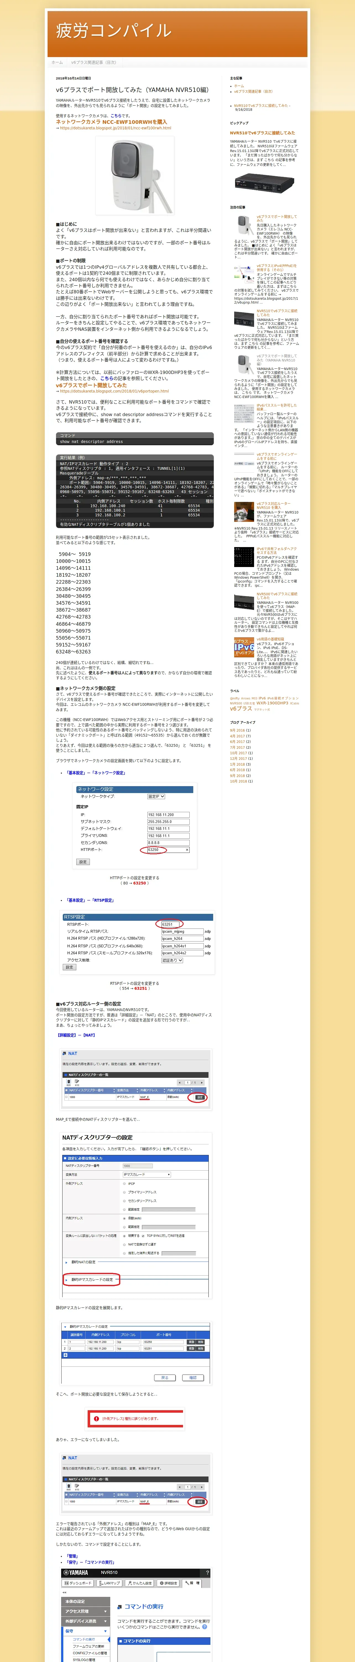Screen dimensions: 355x1662
Task: Select the IPCP radio button
Action: click(x=124, y=1184)
